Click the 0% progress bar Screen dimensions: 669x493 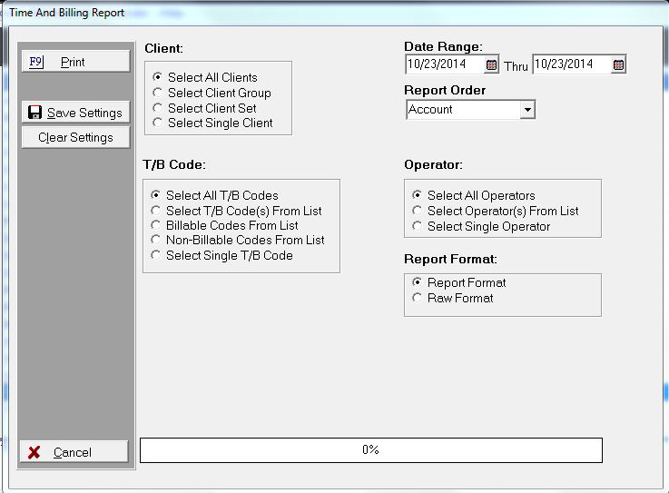coord(370,450)
